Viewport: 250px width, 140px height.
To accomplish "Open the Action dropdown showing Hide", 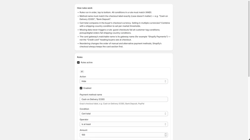I will [x=124, y=81].
